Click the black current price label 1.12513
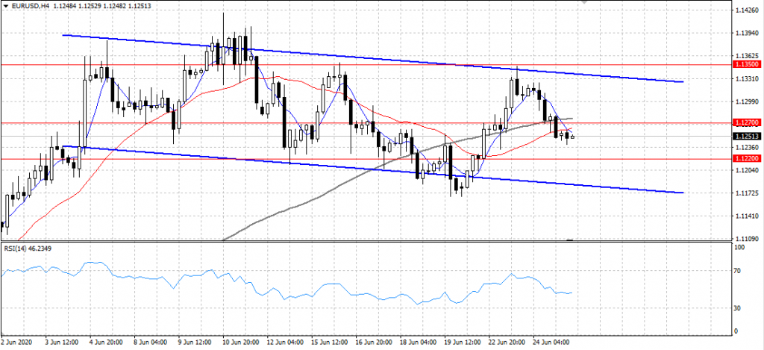 (x=746, y=137)
